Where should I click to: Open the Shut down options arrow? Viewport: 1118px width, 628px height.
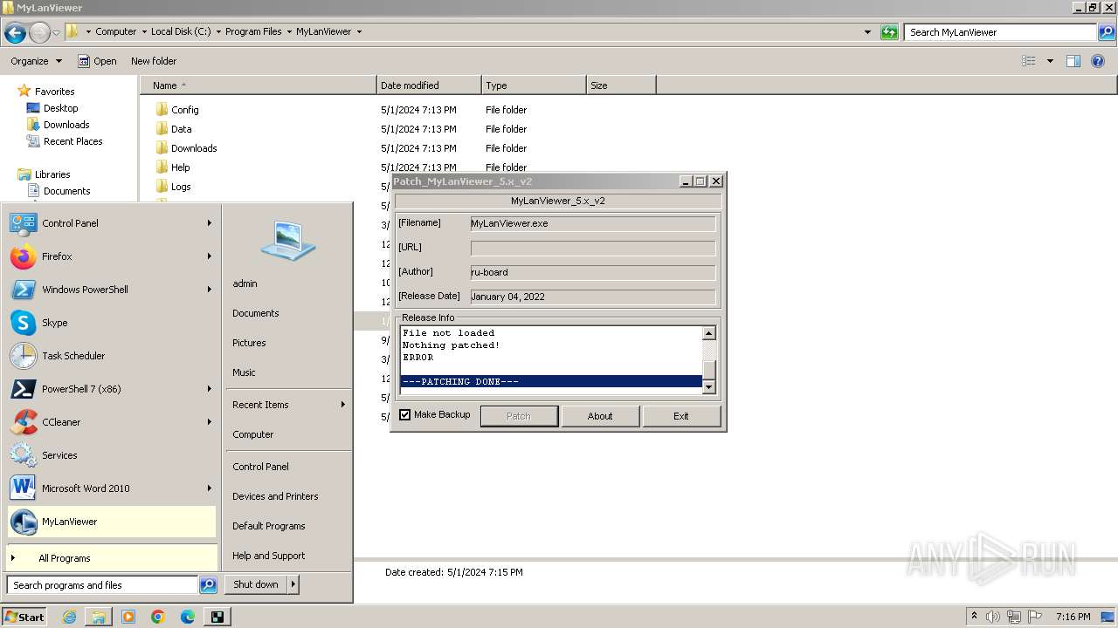click(293, 584)
